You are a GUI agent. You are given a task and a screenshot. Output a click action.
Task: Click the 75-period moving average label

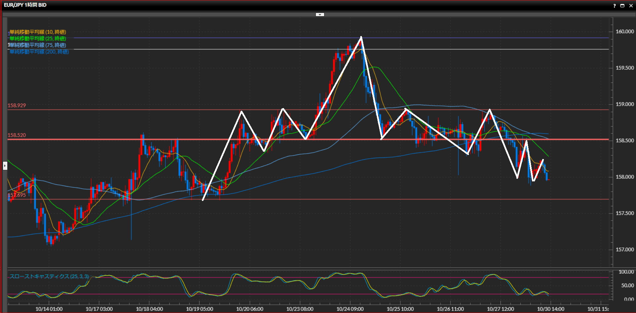pos(38,45)
